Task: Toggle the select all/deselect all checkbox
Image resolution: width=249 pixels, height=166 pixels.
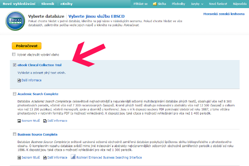Action: pyautogui.click(x=14, y=54)
